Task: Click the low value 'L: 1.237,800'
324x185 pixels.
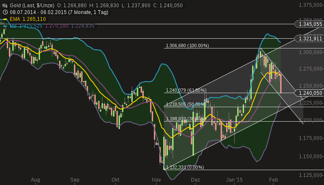Action: click(x=136, y=6)
